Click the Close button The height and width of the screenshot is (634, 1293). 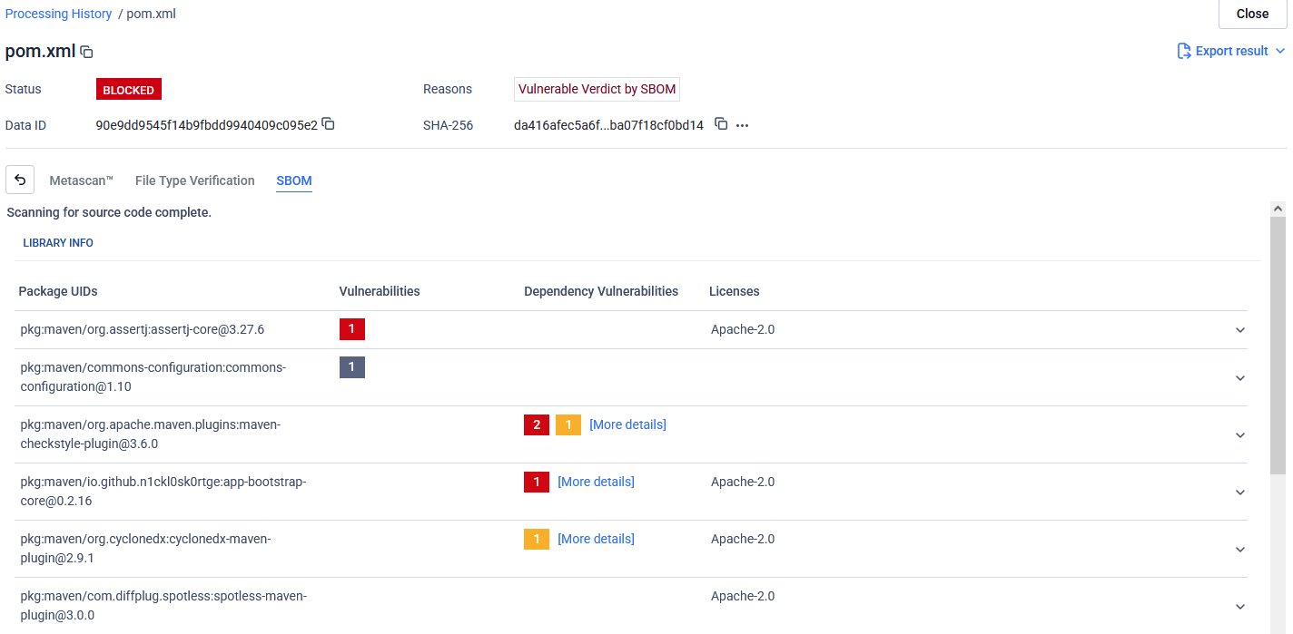pyautogui.click(x=1252, y=14)
